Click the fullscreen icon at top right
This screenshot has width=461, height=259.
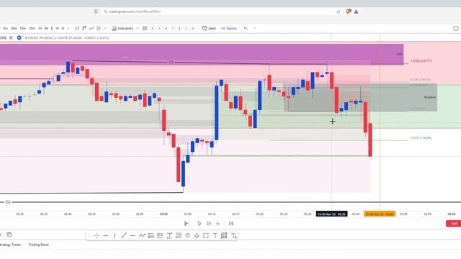pos(456,29)
